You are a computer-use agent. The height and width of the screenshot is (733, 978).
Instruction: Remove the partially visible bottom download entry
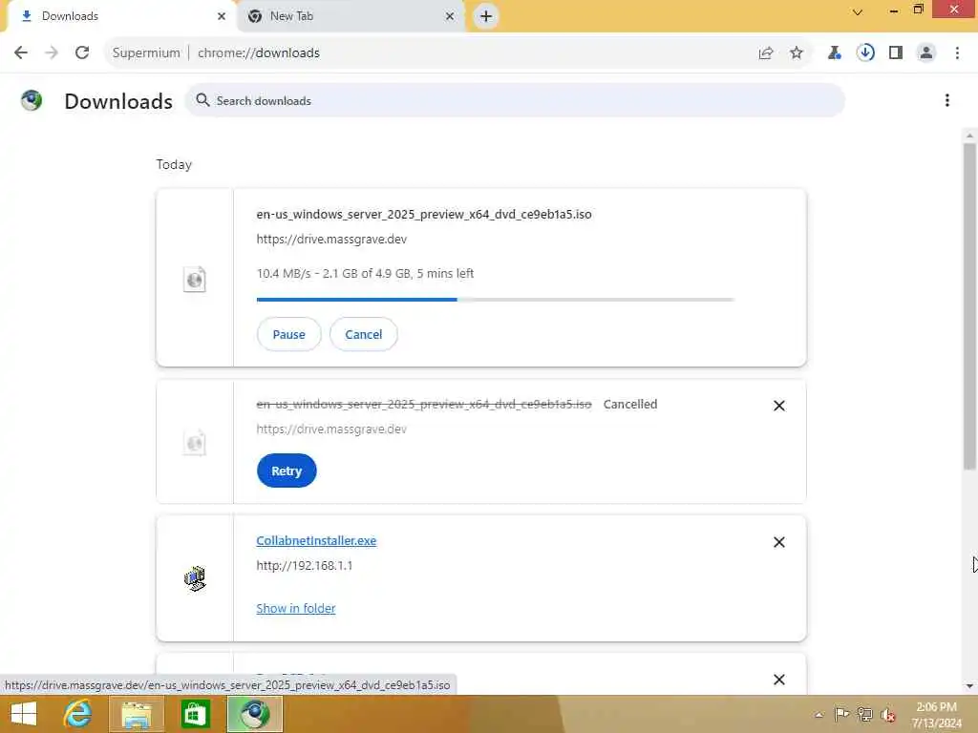tap(779, 680)
